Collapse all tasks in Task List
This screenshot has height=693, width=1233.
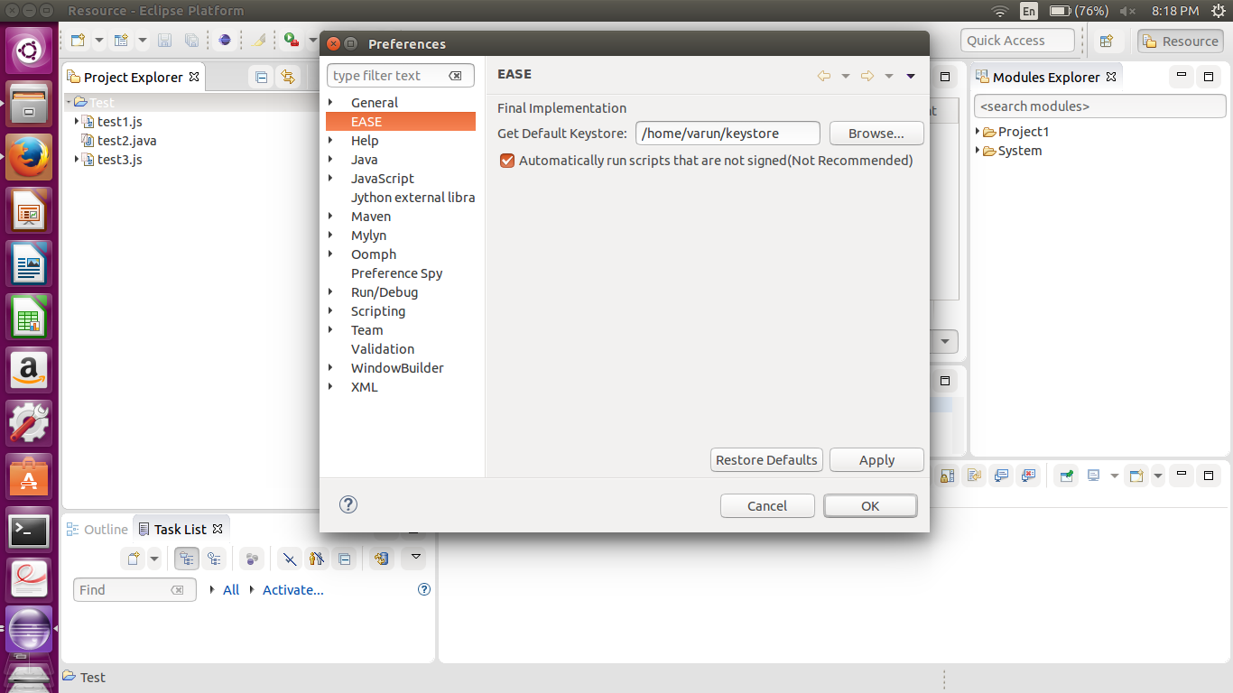pos(344,559)
